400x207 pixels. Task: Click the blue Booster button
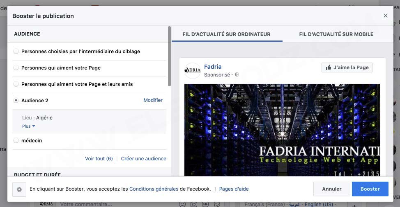(370, 189)
